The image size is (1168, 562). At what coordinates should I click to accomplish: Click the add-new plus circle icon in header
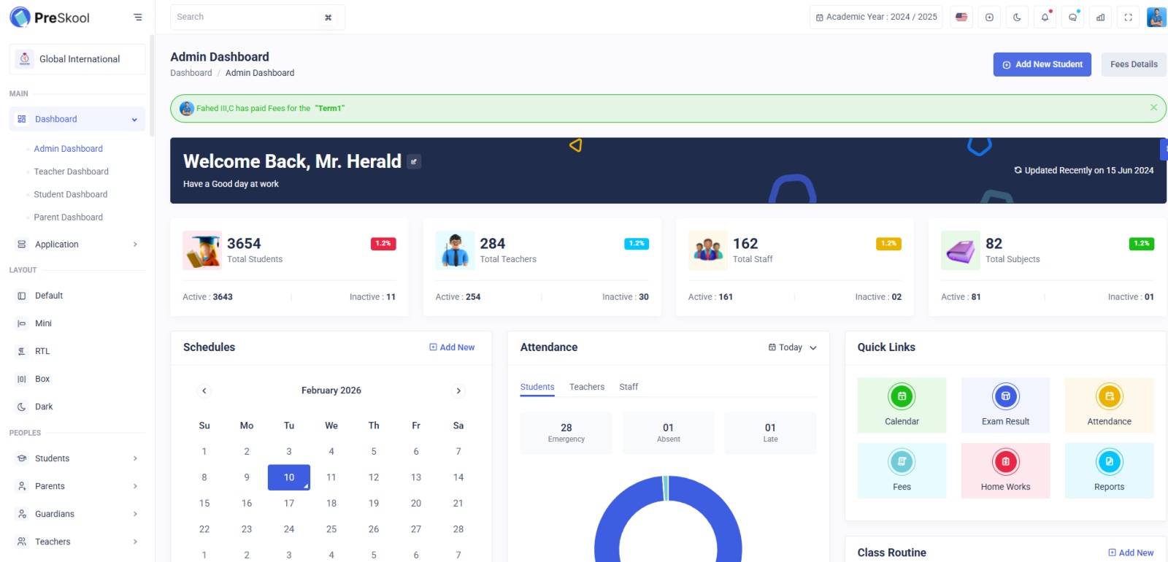pos(989,17)
